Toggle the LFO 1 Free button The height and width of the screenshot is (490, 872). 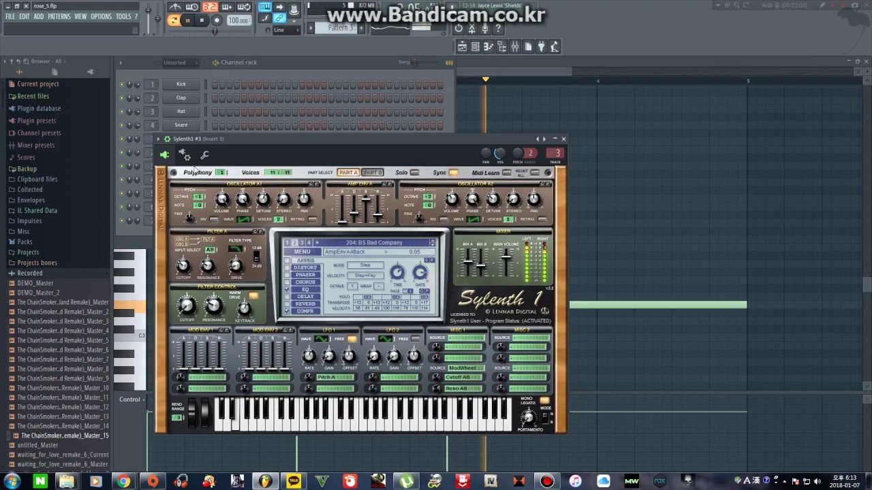coord(352,338)
